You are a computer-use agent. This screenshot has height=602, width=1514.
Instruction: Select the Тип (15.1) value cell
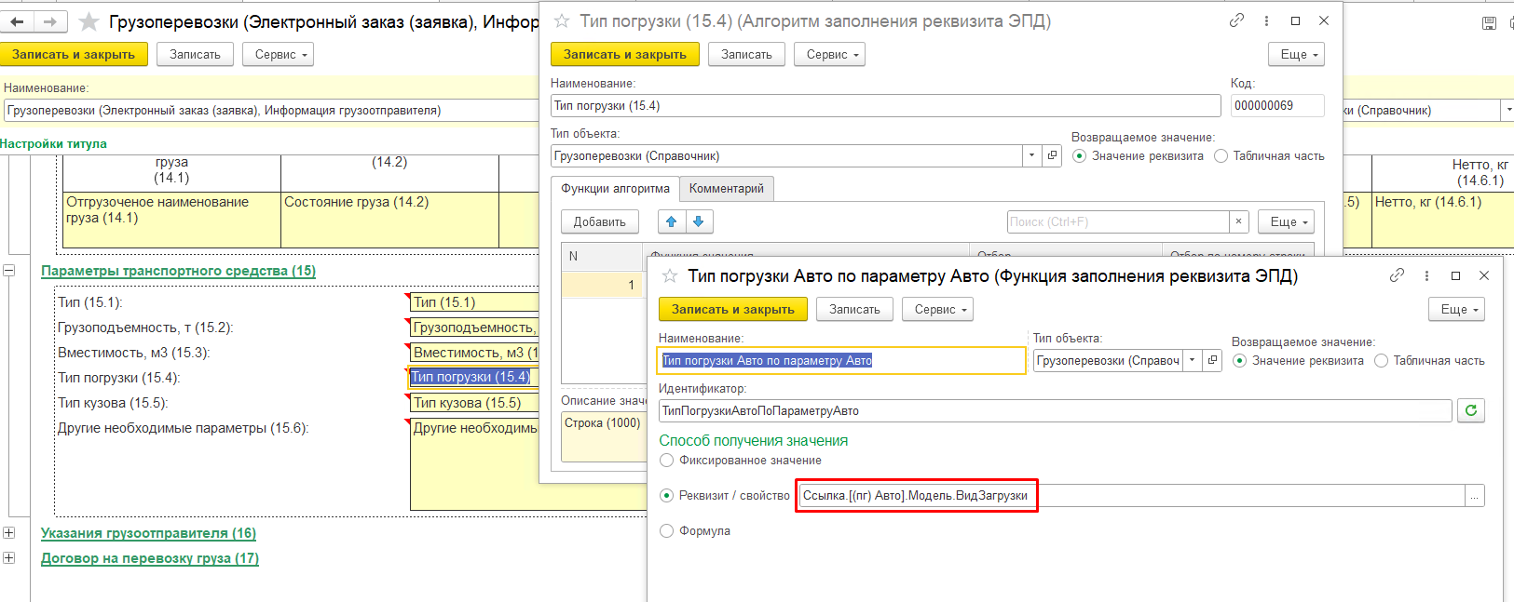click(473, 302)
